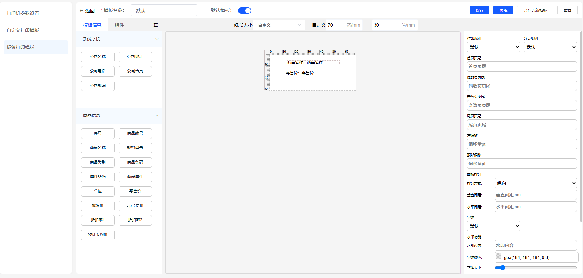This screenshot has width=583, height=278.
Task: Click the 商品名称 field button in the left panel
Action: point(98,148)
